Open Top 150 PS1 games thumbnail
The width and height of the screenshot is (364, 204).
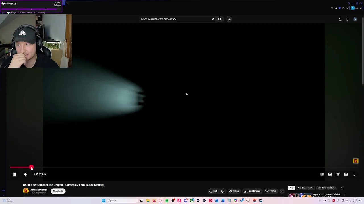[x=300, y=195]
